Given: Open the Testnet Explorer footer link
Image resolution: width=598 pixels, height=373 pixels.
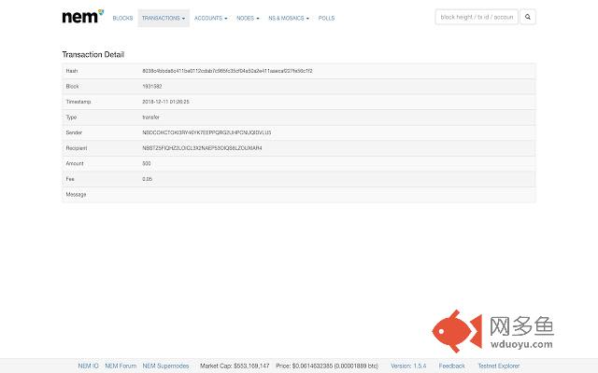Looking at the screenshot, I should [499, 366].
